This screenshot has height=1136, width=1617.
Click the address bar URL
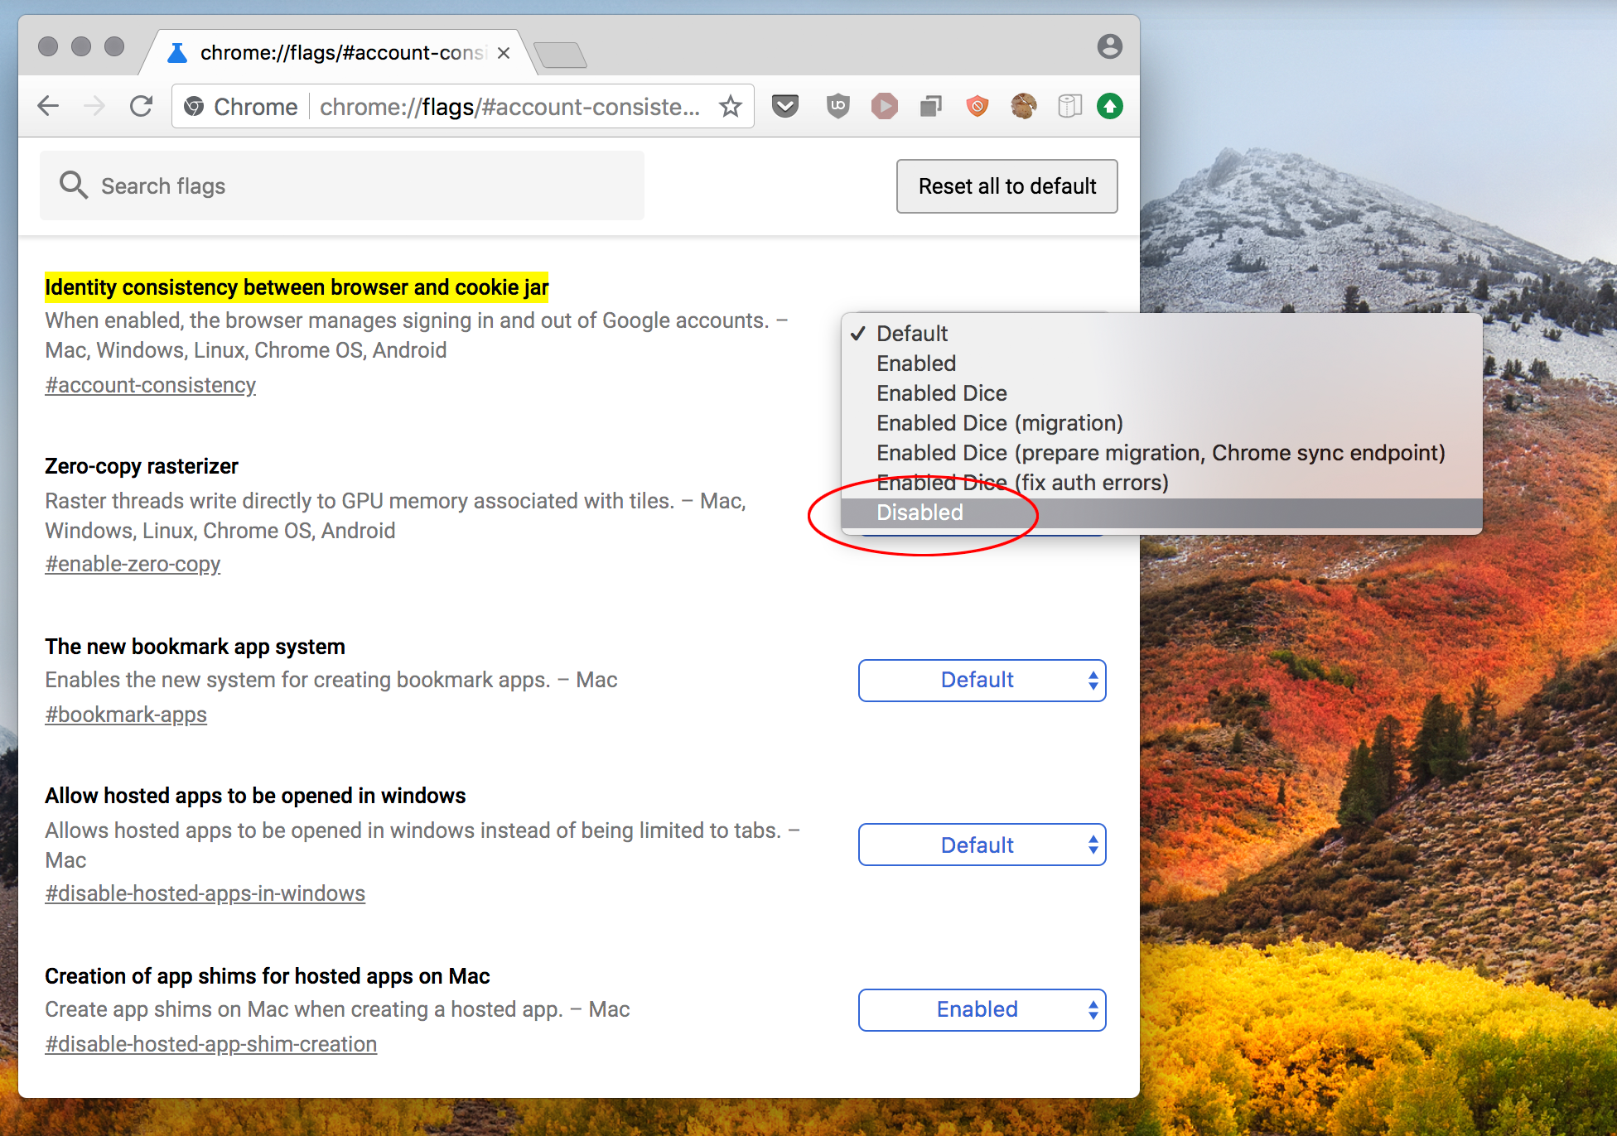(509, 106)
